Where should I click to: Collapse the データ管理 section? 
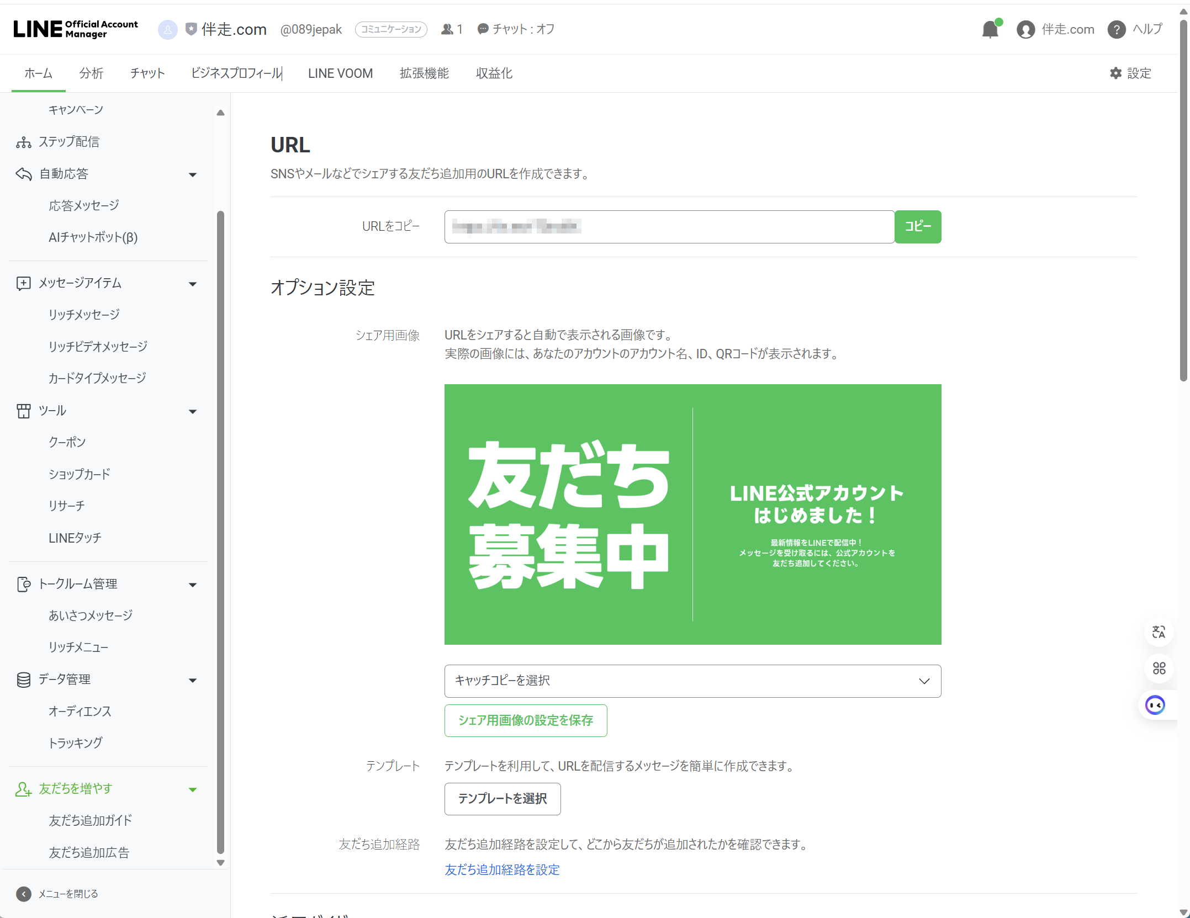click(x=193, y=681)
